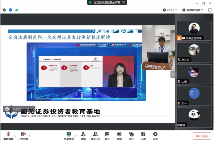The width and height of the screenshot is (214, 142).
Task: Select 张勇 video thumbnail
Action: pyautogui.click(x=194, y=31)
